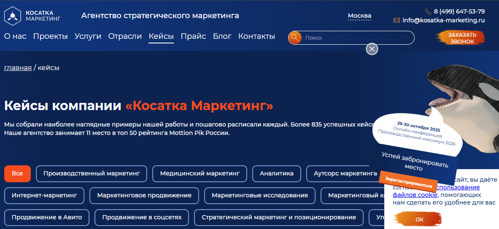Click the heading Кейсы компании «Косатка Маркетинг»
Screen dimensions: 499x229
coord(139,105)
